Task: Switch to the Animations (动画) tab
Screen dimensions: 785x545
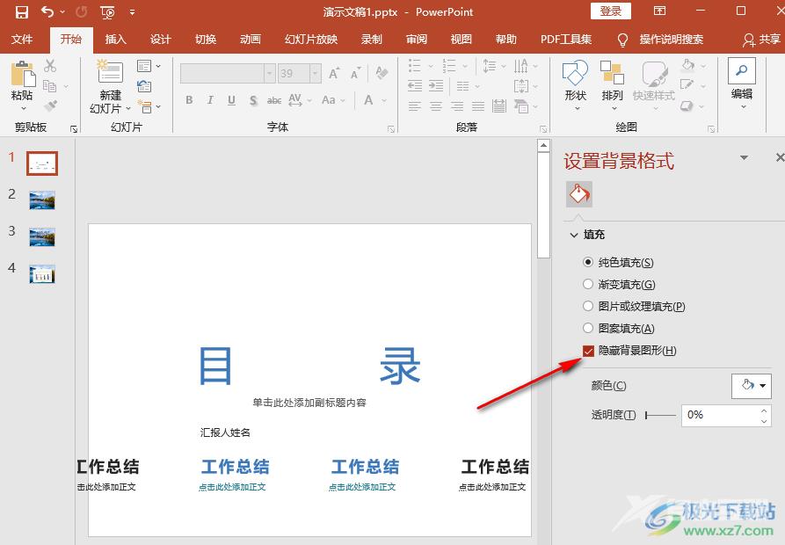Action: (251, 39)
